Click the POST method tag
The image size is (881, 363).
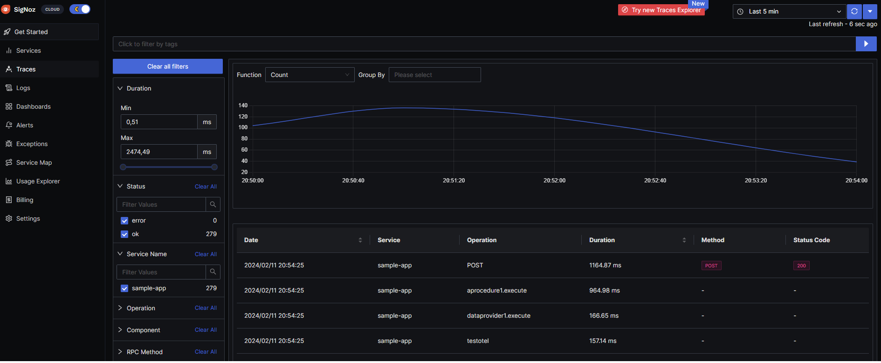pyautogui.click(x=711, y=265)
